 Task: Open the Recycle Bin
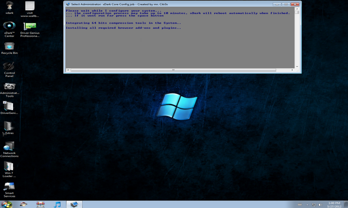click(x=9, y=48)
